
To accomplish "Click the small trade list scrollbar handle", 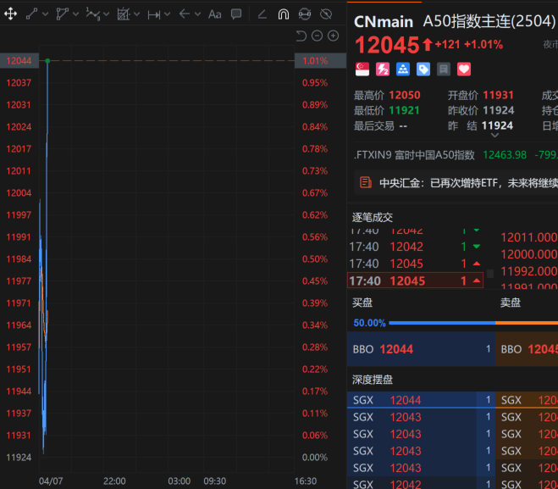I will [x=490, y=274].
